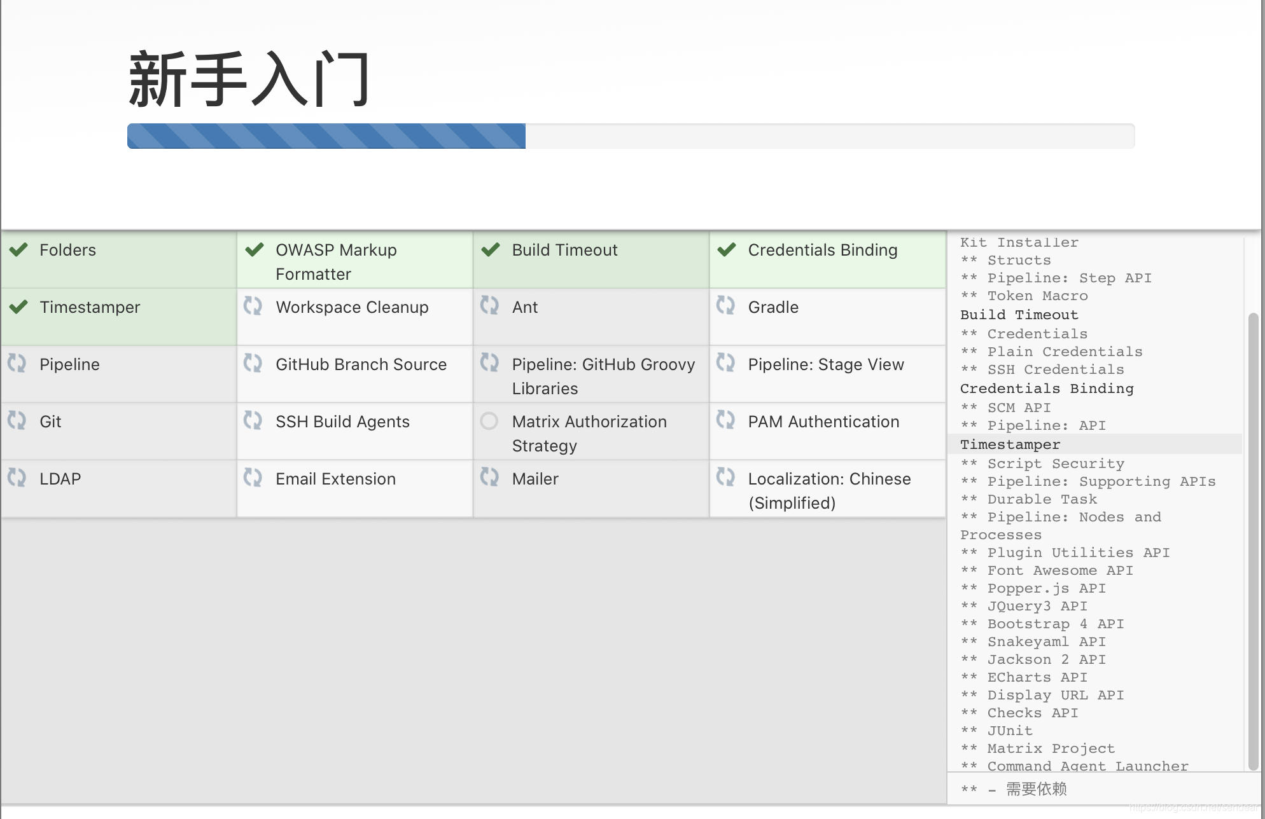Click the 需要依赖 legend text

coord(1036,789)
